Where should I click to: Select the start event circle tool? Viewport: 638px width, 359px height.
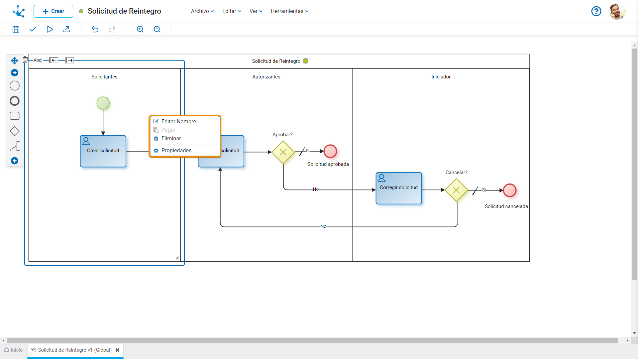click(x=15, y=86)
